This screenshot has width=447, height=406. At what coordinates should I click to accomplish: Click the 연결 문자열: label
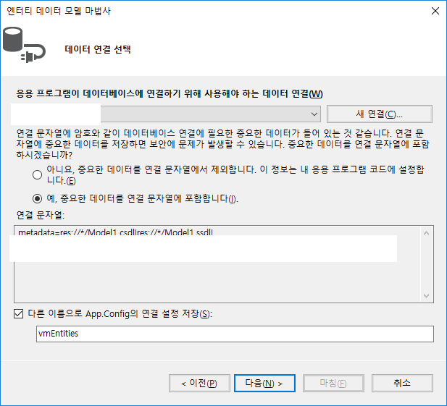41,215
